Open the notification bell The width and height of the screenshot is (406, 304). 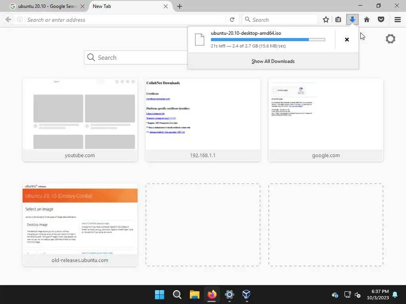(395, 294)
